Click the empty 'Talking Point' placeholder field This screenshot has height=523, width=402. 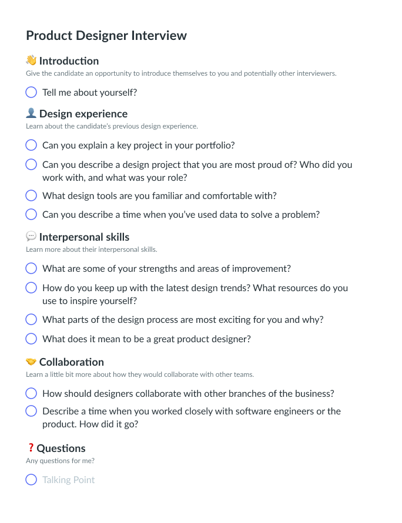coord(69,480)
